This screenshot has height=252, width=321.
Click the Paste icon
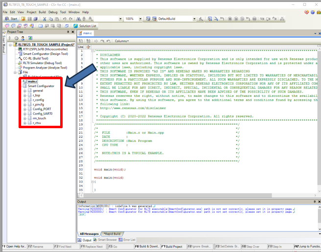pos(57,19)
